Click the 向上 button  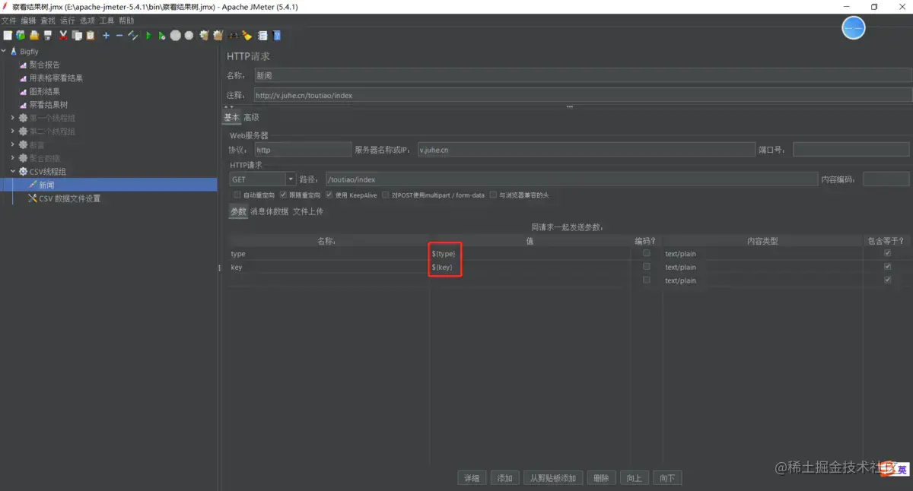634,478
